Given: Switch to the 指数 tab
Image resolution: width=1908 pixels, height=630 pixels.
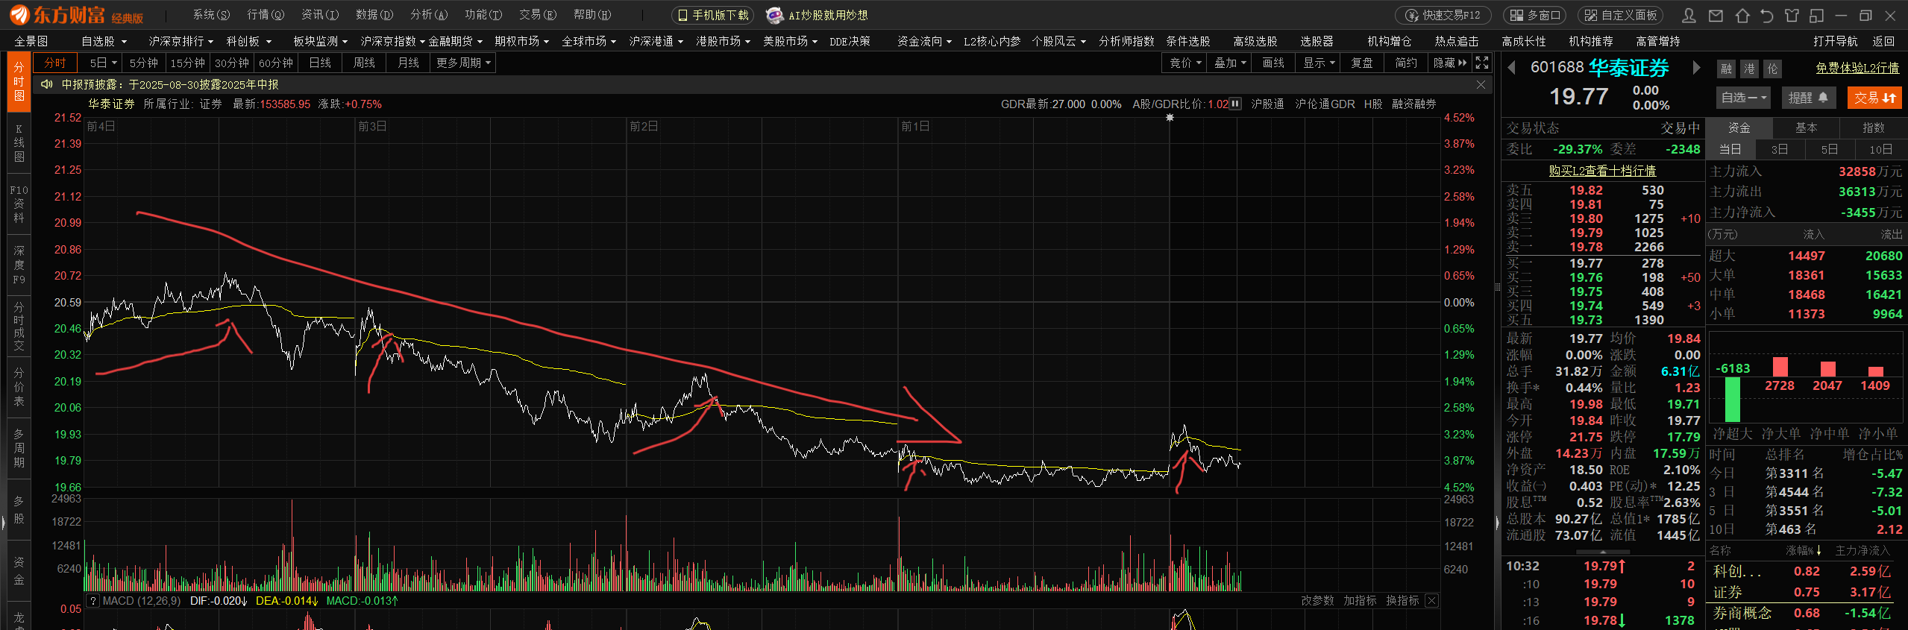Looking at the screenshot, I should point(1873,127).
